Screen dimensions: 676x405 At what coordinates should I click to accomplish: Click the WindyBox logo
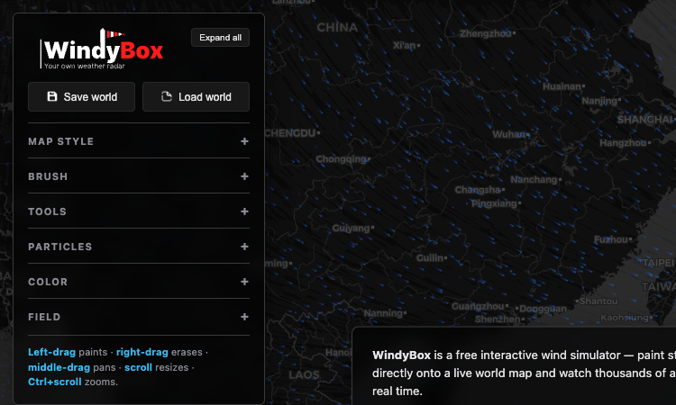coord(102,49)
